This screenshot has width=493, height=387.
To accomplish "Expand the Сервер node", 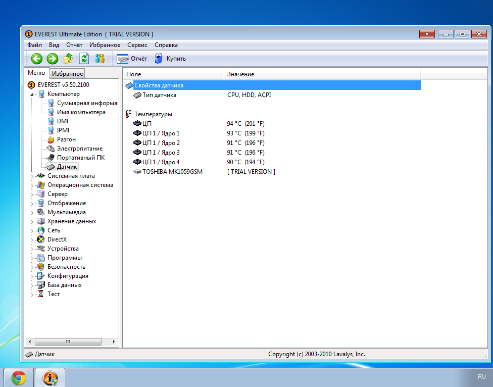I will point(32,195).
